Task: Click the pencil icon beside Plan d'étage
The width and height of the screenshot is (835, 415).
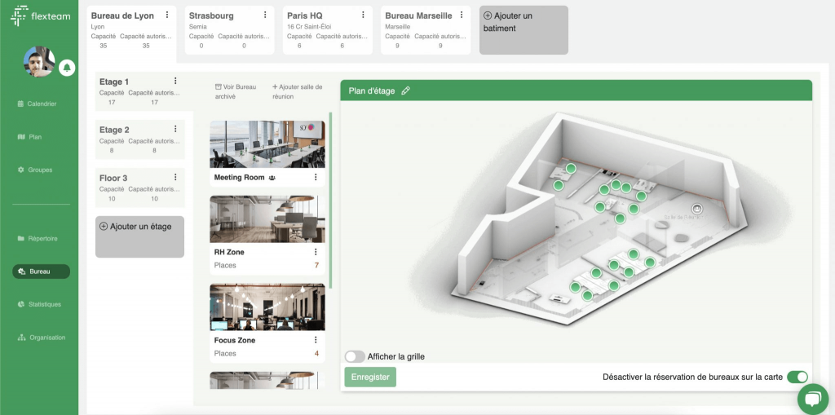Action: click(x=406, y=91)
